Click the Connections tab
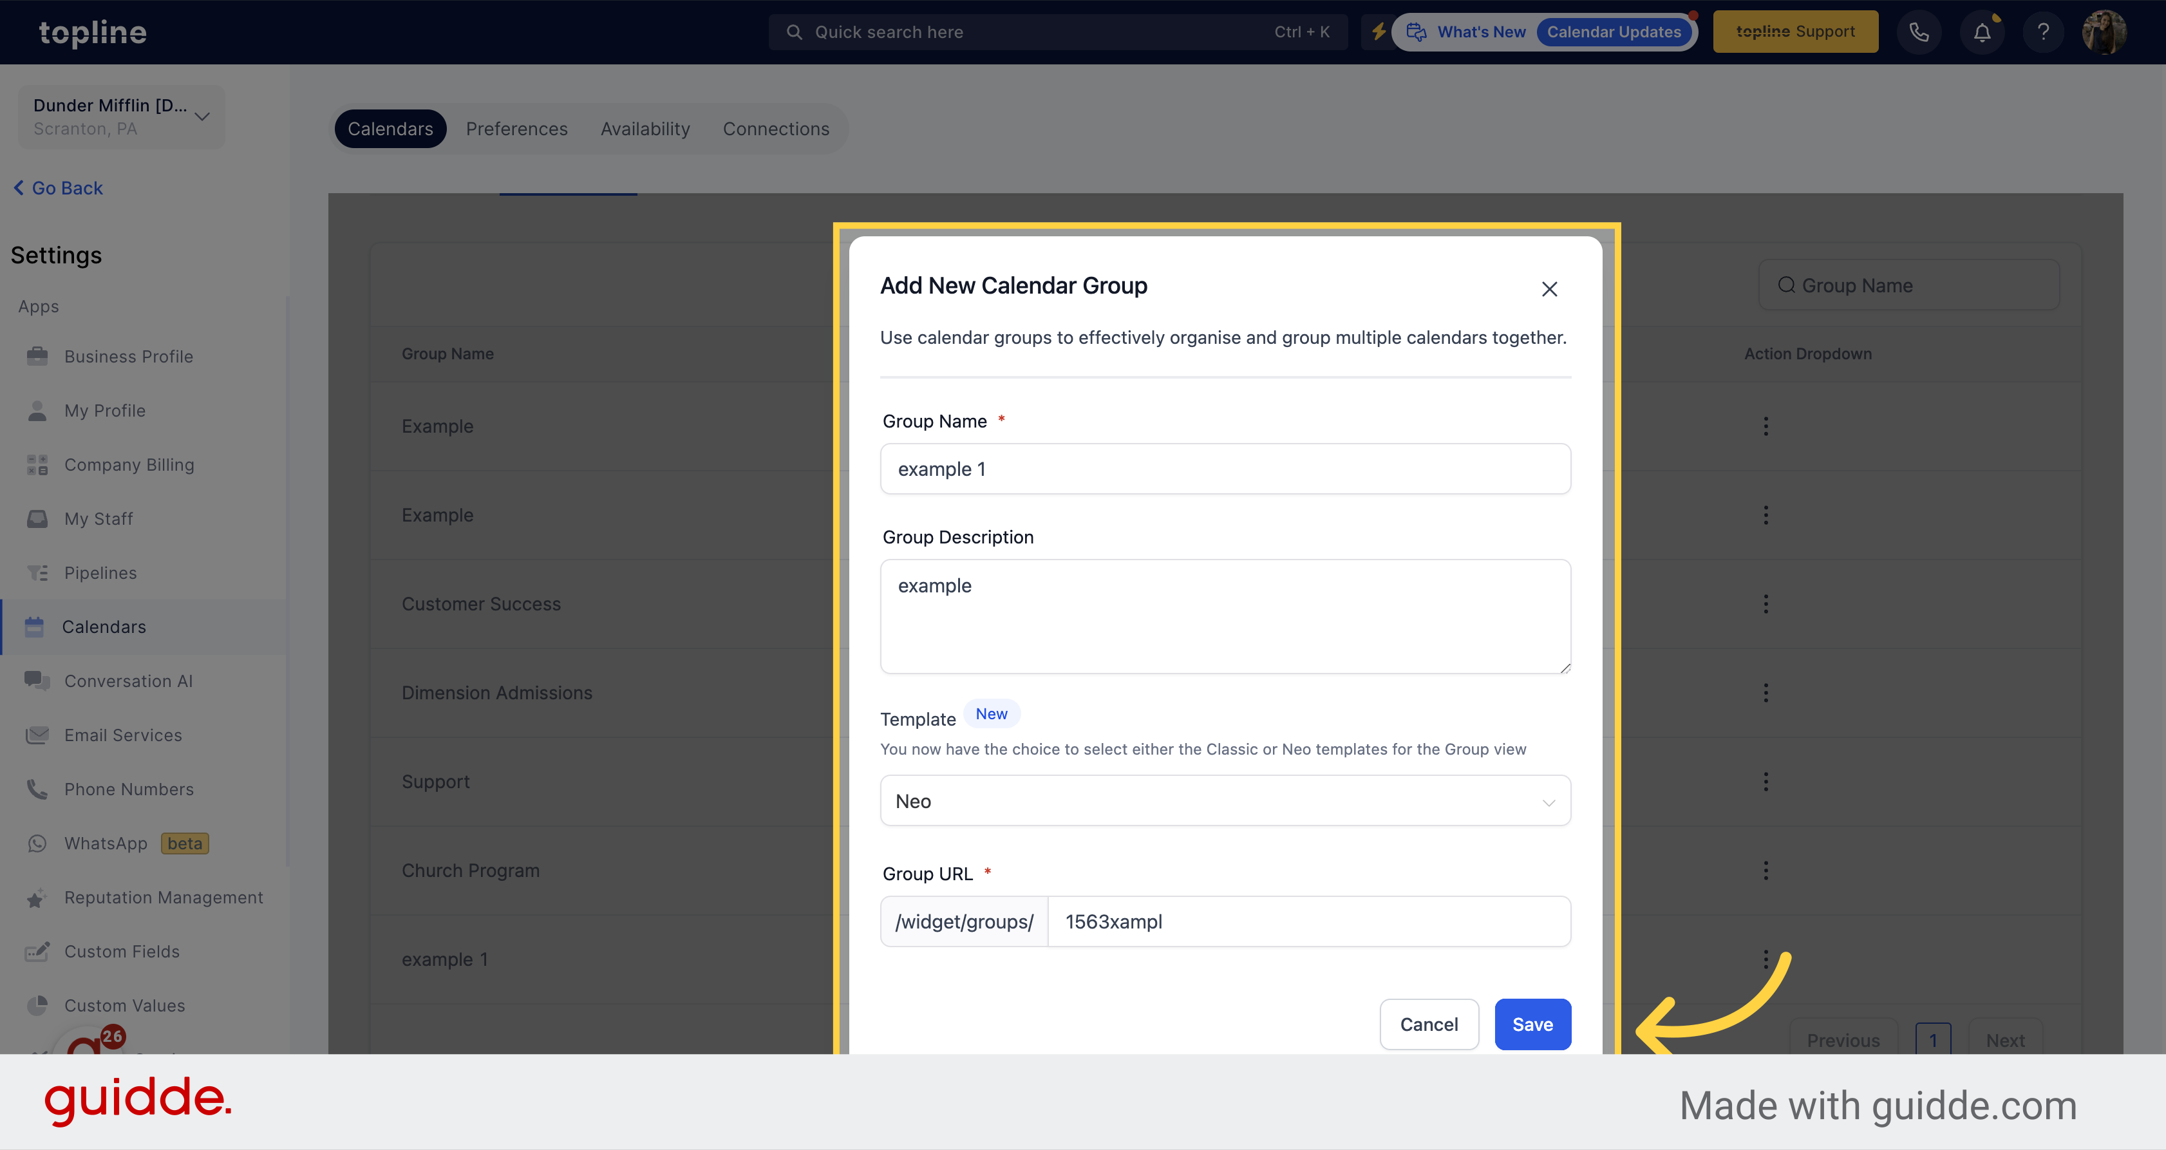The width and height of the screenshot is (2166, 1150). 775,127
